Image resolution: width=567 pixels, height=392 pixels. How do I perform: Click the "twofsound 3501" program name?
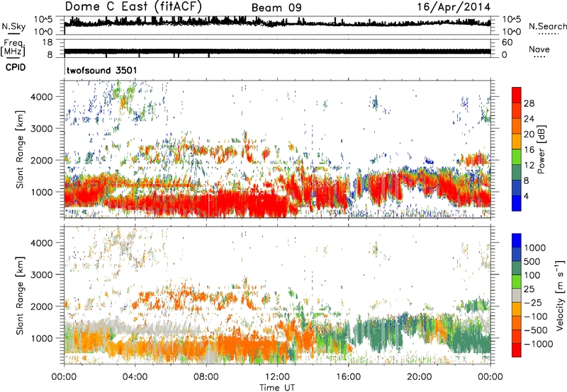point(101,70)
